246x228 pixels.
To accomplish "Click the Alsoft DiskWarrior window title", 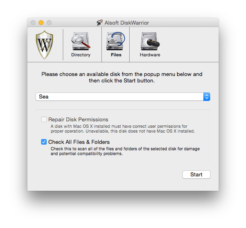I will [127, 23].
